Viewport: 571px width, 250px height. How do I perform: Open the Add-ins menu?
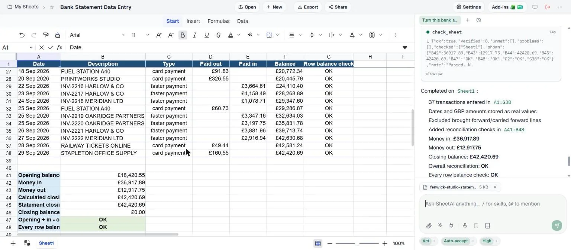tap(507, 7)
